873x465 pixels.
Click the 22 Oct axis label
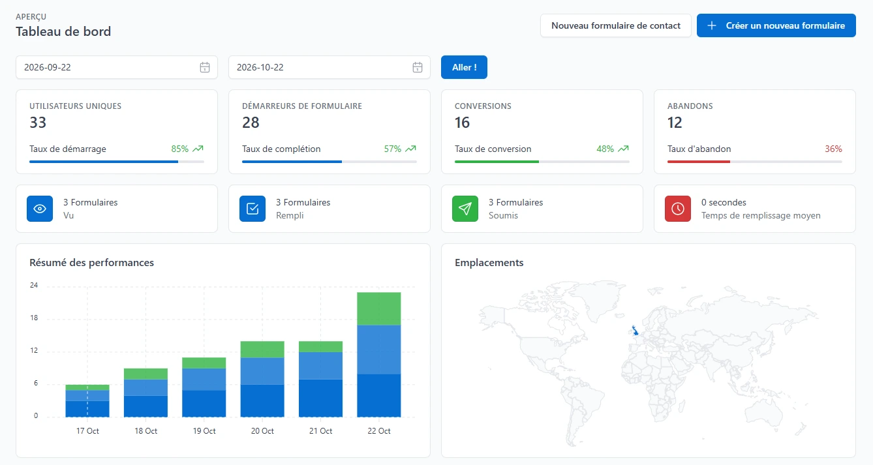(379, 431)
